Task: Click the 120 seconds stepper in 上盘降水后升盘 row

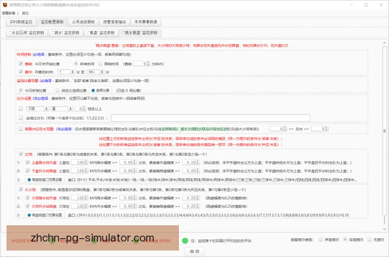Action: pyautogui.click(x=79, y=162)
